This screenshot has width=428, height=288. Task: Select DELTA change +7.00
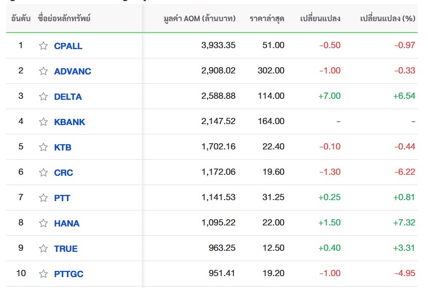[x=330, y=96]
